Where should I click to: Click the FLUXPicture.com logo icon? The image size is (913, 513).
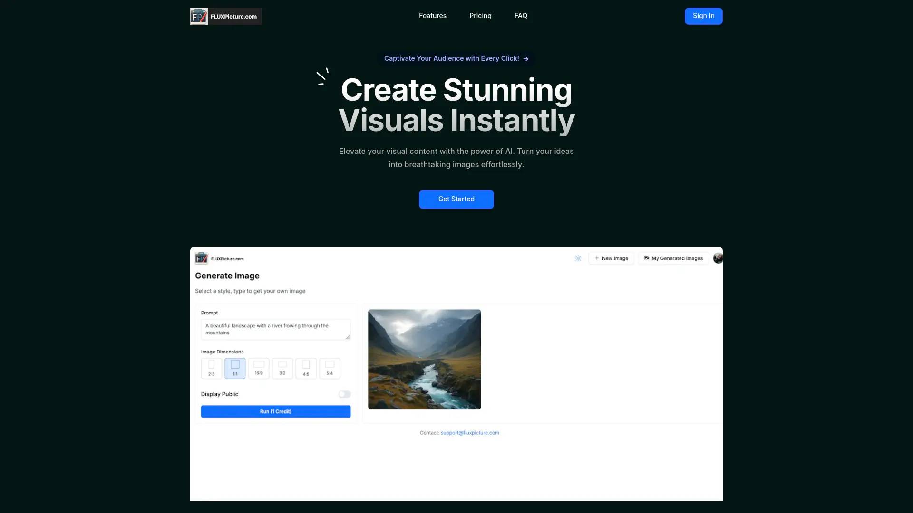pyautogui.click(x=199, y=16)
